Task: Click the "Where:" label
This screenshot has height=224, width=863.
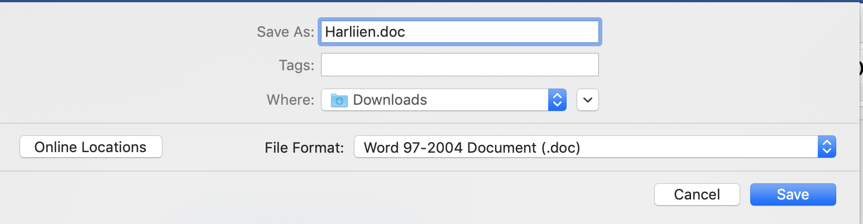Action: pos(291,100)
